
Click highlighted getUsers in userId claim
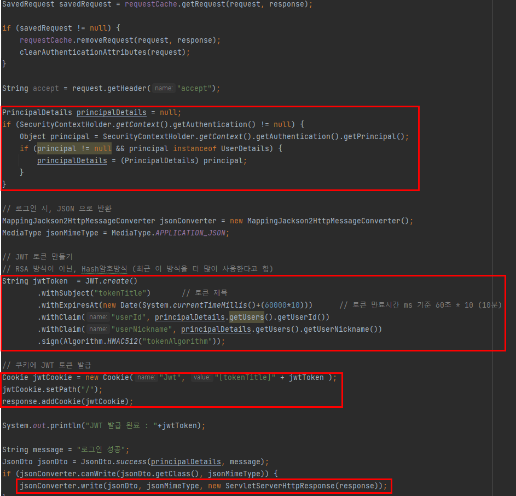(247, 317)
